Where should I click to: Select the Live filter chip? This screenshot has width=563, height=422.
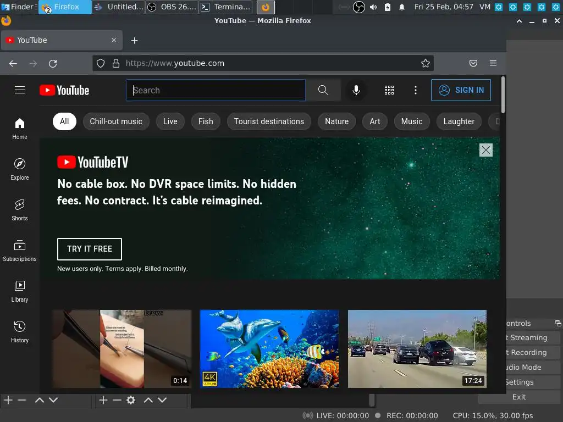point(170,121)
